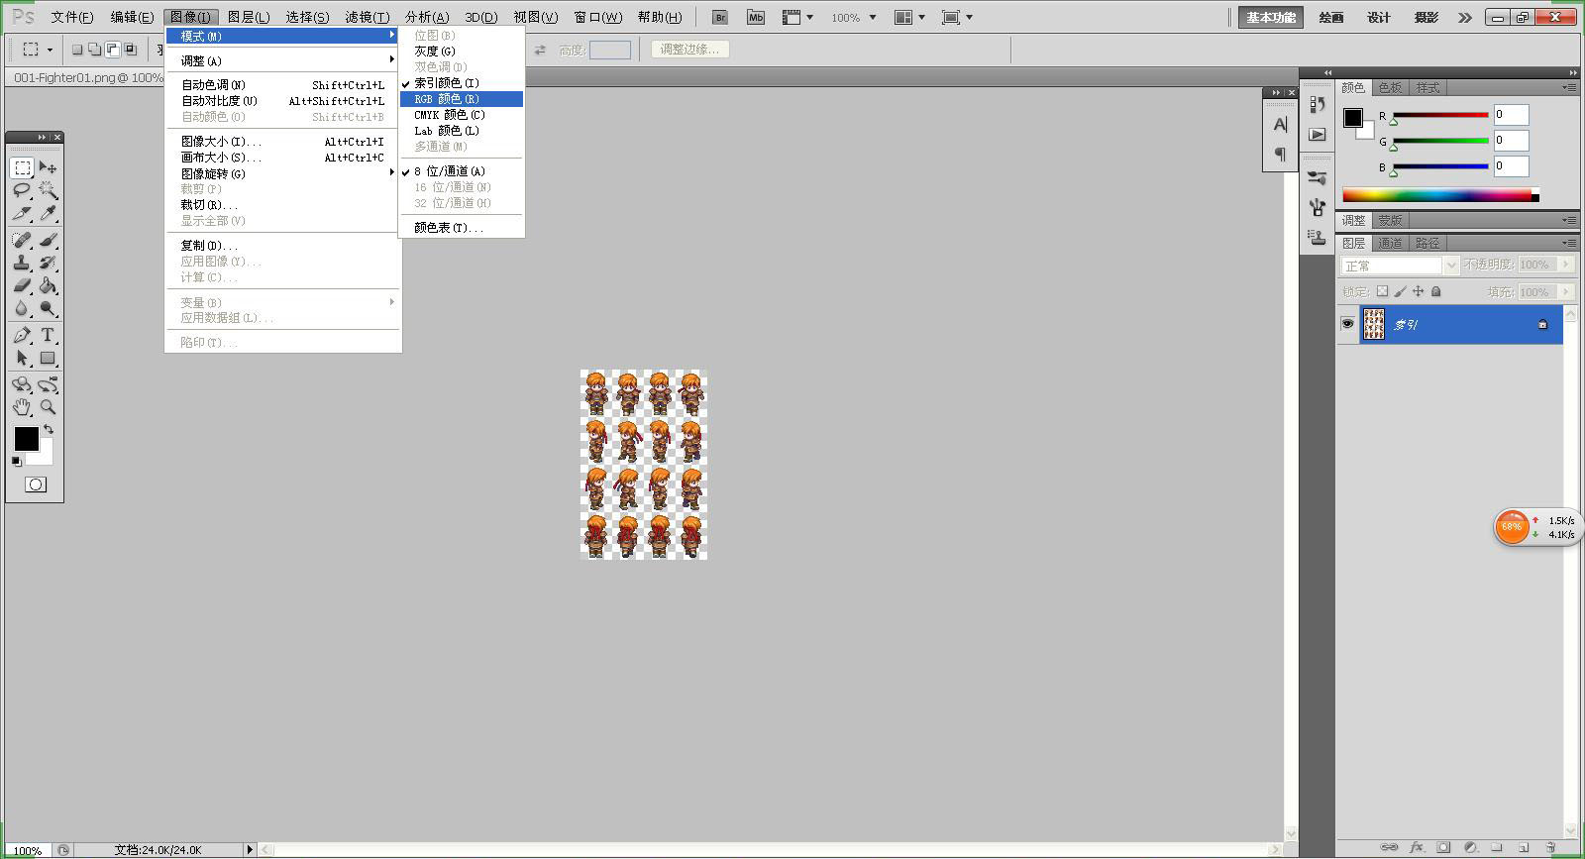This screenshot has height=859, width=1585.
Task: Open 颜色表(T)... from mode submenu
Action: [462, 228]
